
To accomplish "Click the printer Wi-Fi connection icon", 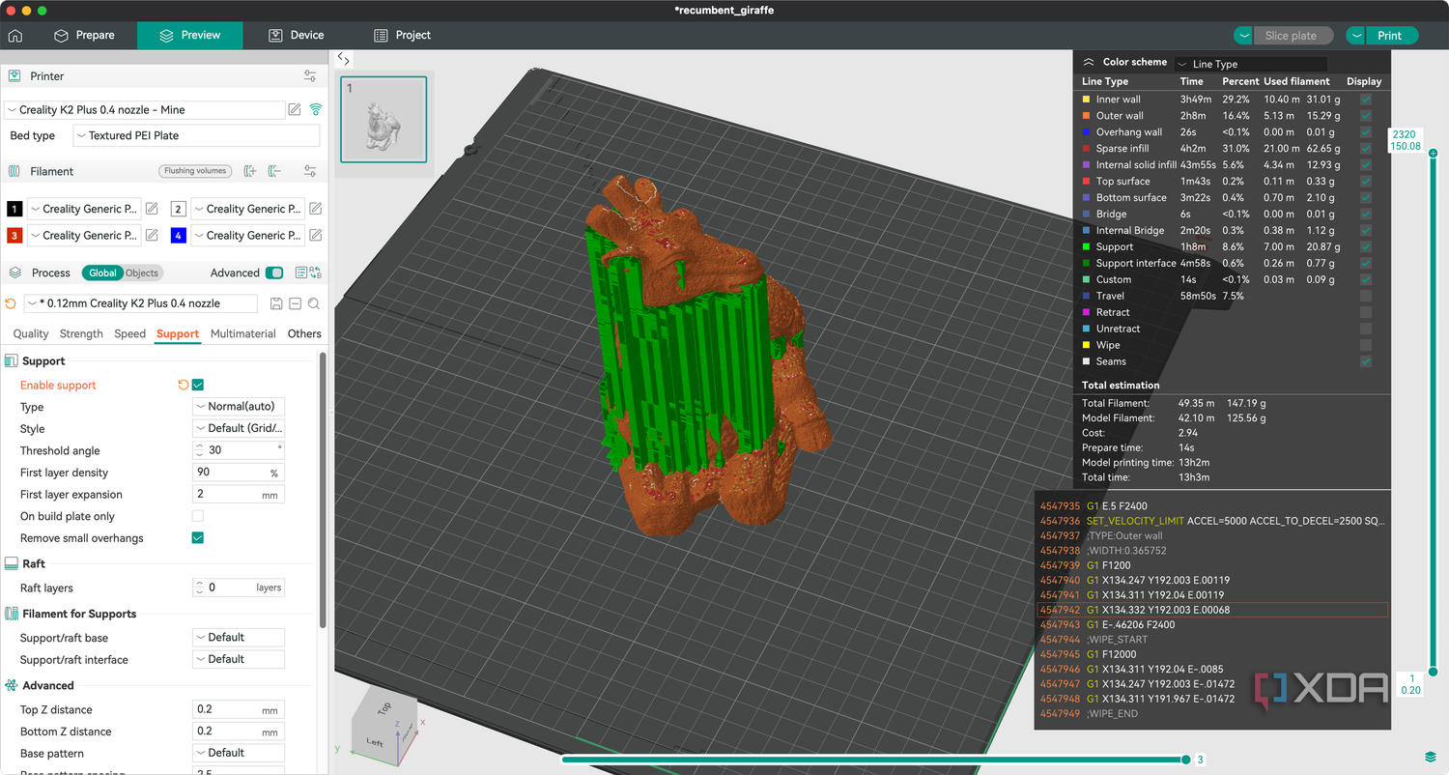I will pos(315,110).
